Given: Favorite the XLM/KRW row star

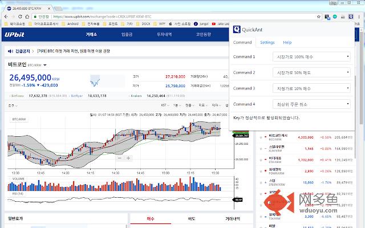Looking at the screenshot, I should [261, 149].
